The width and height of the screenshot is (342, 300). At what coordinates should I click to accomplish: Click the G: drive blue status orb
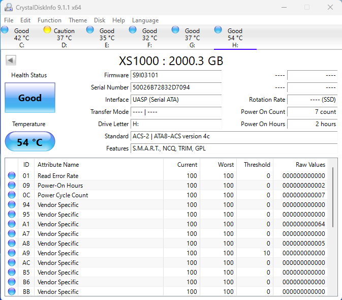[x=176, y=30]
